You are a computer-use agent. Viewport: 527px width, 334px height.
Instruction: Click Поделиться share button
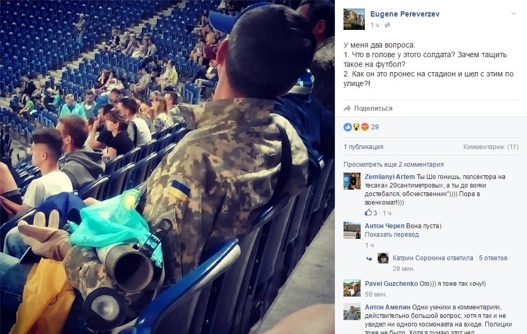[x=373, y=108]
